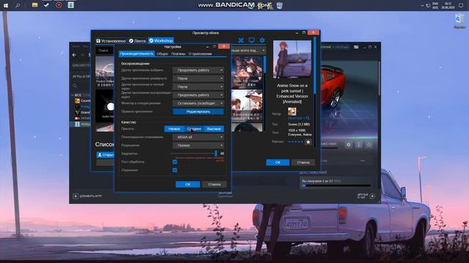Viewport: 469px width, 263px height.
Task: Switch to Общее settings tab
Action: click(x=163, y=54)
